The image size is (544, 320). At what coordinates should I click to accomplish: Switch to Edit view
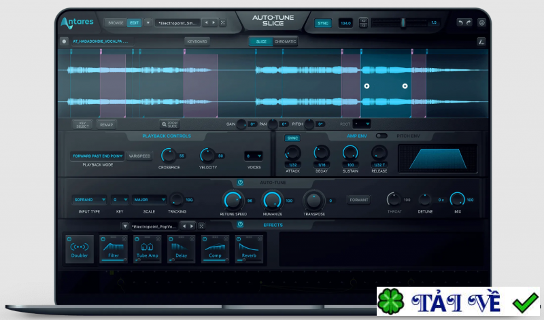[134, 23]
